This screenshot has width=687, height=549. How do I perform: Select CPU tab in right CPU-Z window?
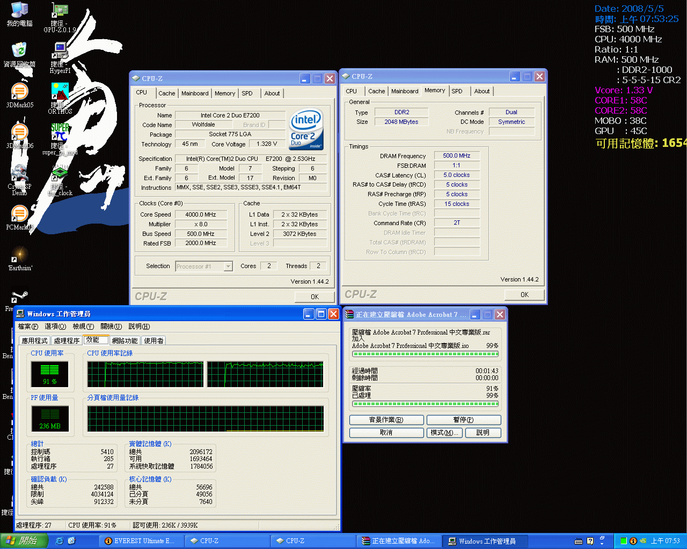tap(352, 91)
